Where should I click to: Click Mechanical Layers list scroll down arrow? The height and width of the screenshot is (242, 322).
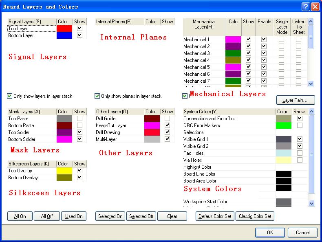coord(311,84)
